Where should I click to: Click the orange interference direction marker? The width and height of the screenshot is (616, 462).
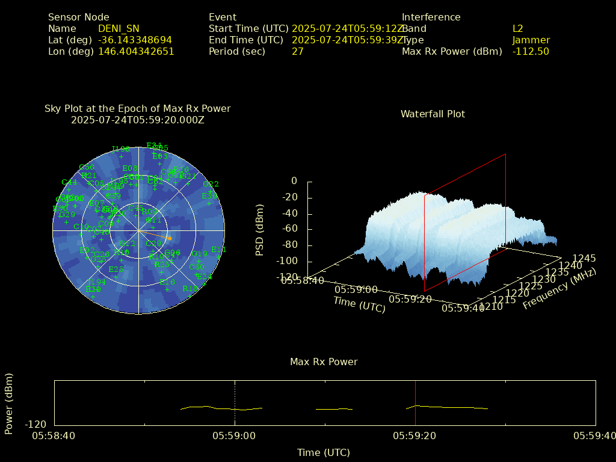tap(170, 238)
